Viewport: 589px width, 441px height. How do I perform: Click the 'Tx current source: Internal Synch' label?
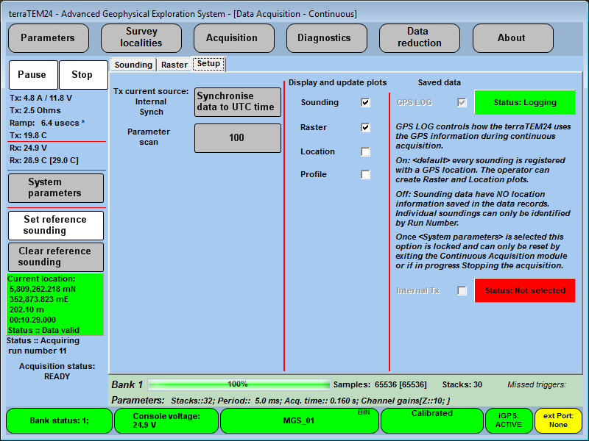(x=151, y=101)
